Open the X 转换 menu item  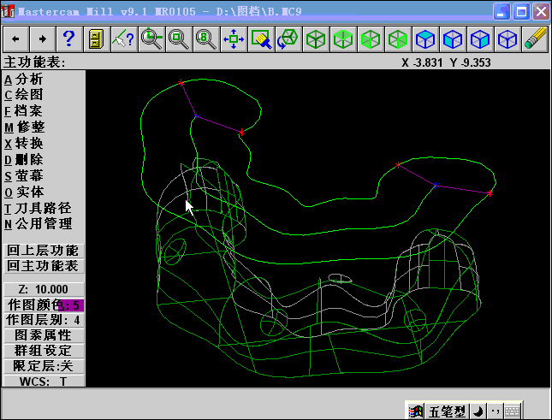pos(24,144)
